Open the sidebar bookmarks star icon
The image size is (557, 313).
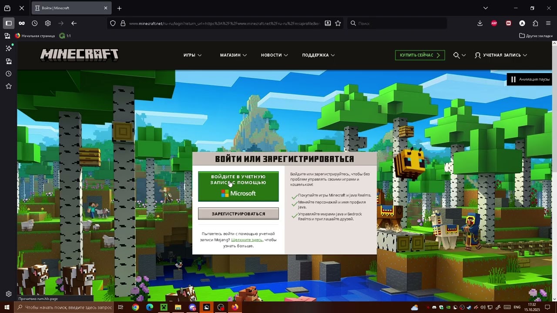tap(8, 86)
